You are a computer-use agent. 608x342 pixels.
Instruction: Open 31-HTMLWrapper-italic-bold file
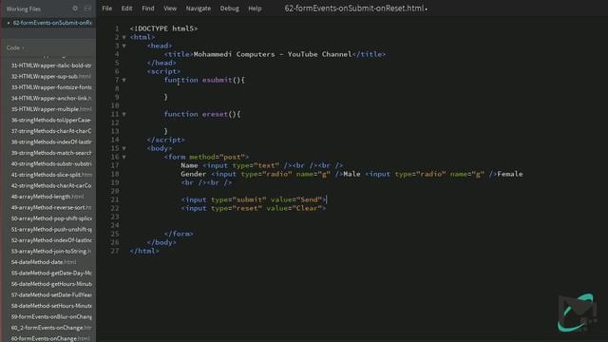click(x=51, y=66)
